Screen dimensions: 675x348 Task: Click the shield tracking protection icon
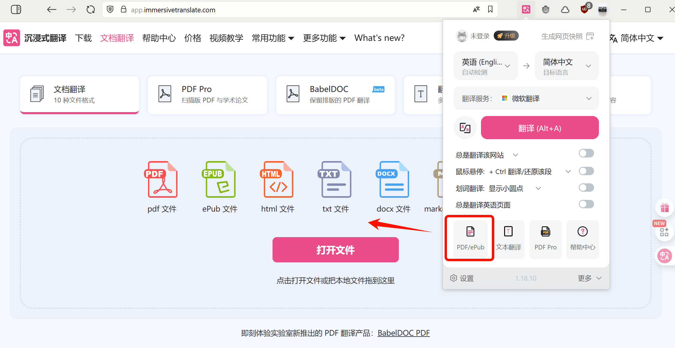coord(110,10)
